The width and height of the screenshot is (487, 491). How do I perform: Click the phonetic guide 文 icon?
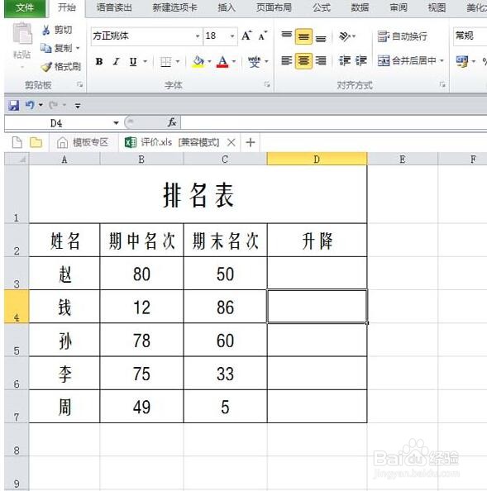point(255,61)
